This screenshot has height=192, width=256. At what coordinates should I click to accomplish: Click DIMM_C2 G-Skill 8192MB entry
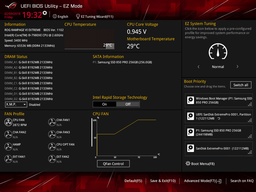coord(28,88)
